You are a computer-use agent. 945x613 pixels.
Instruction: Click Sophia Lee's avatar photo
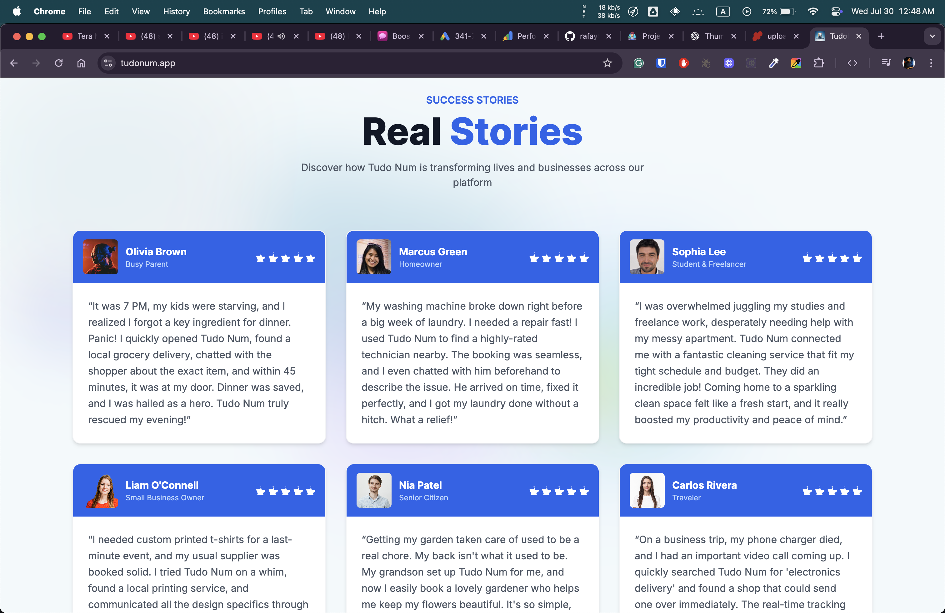pyautogui.click(x=647, y=257)
